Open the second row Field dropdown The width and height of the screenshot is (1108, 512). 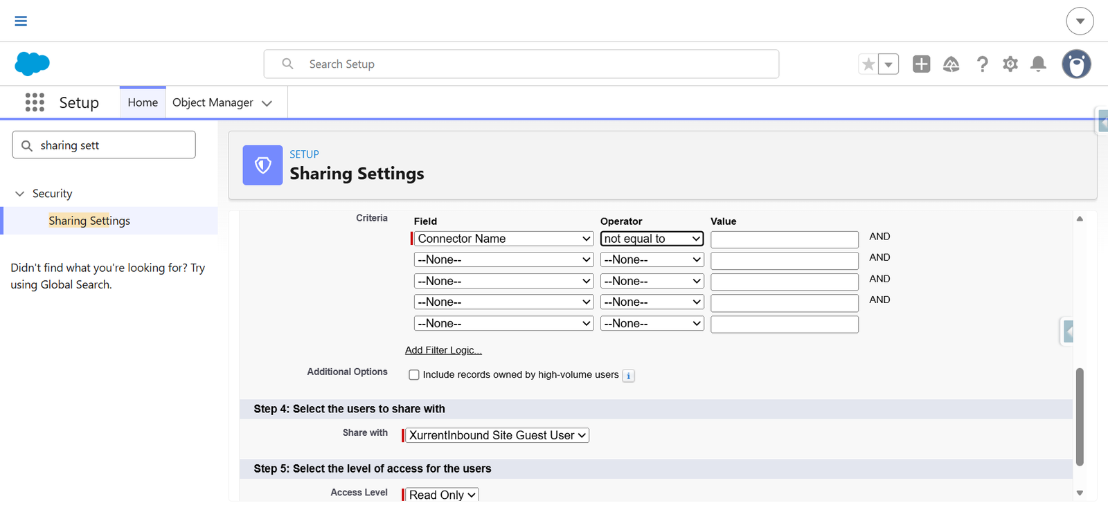(x=503, y=259)
